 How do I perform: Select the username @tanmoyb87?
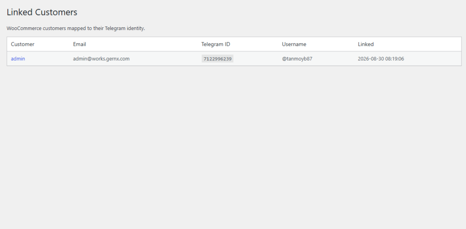pyautogui.click(x=297, y=59)
